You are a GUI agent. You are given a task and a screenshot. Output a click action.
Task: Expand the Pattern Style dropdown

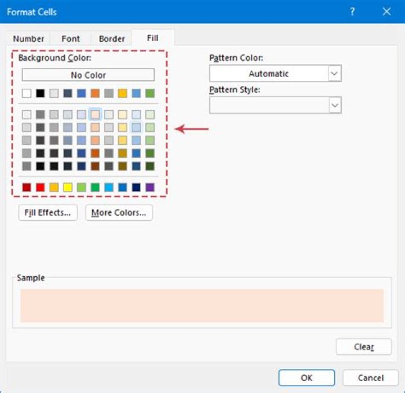coord(275,105)
